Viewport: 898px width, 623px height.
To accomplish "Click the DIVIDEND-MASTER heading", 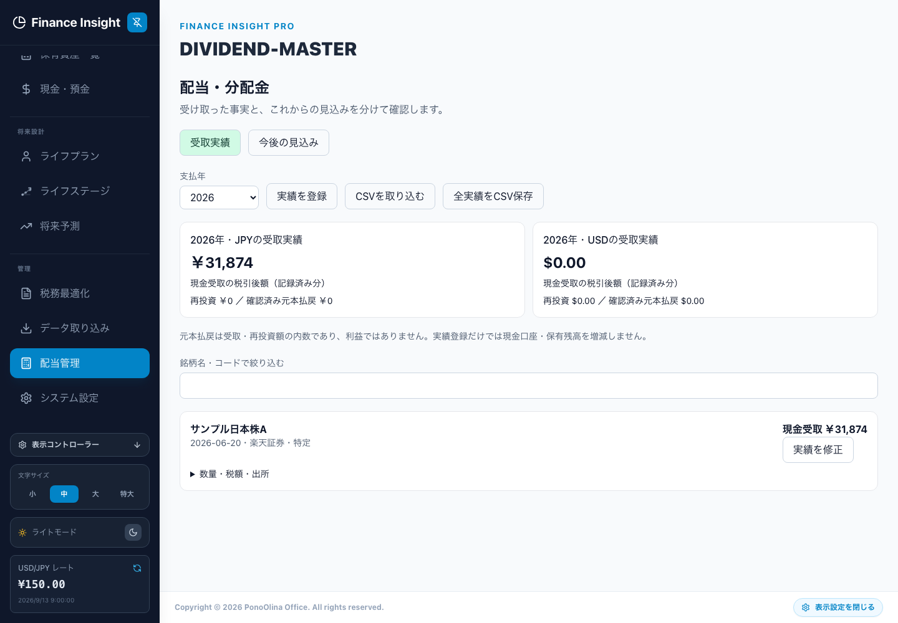I will pos(268,49).
